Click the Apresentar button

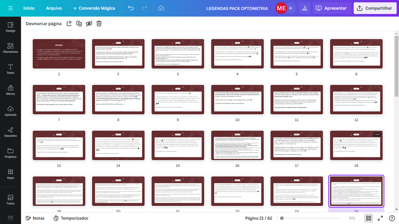[x=331, y=8]
